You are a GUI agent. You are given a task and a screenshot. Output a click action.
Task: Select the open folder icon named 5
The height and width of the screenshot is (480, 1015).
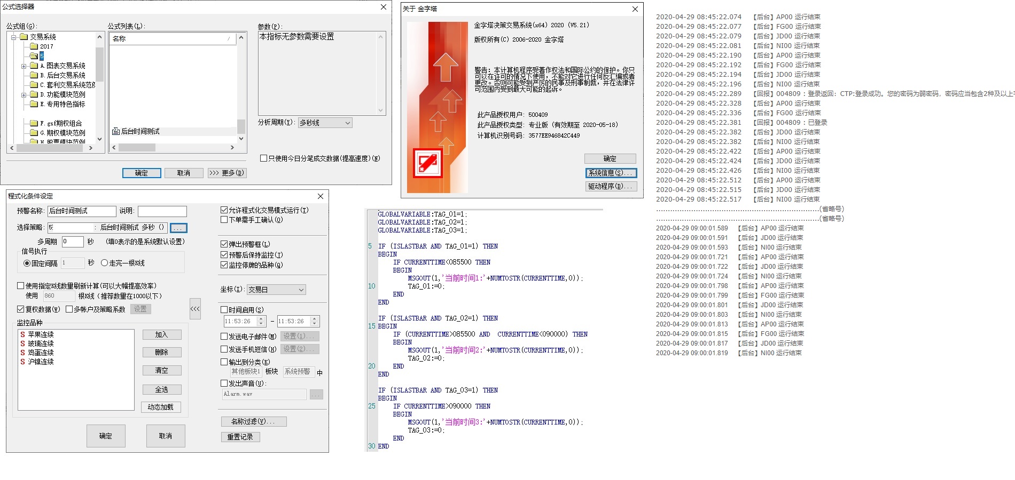(x=34, y=56)
